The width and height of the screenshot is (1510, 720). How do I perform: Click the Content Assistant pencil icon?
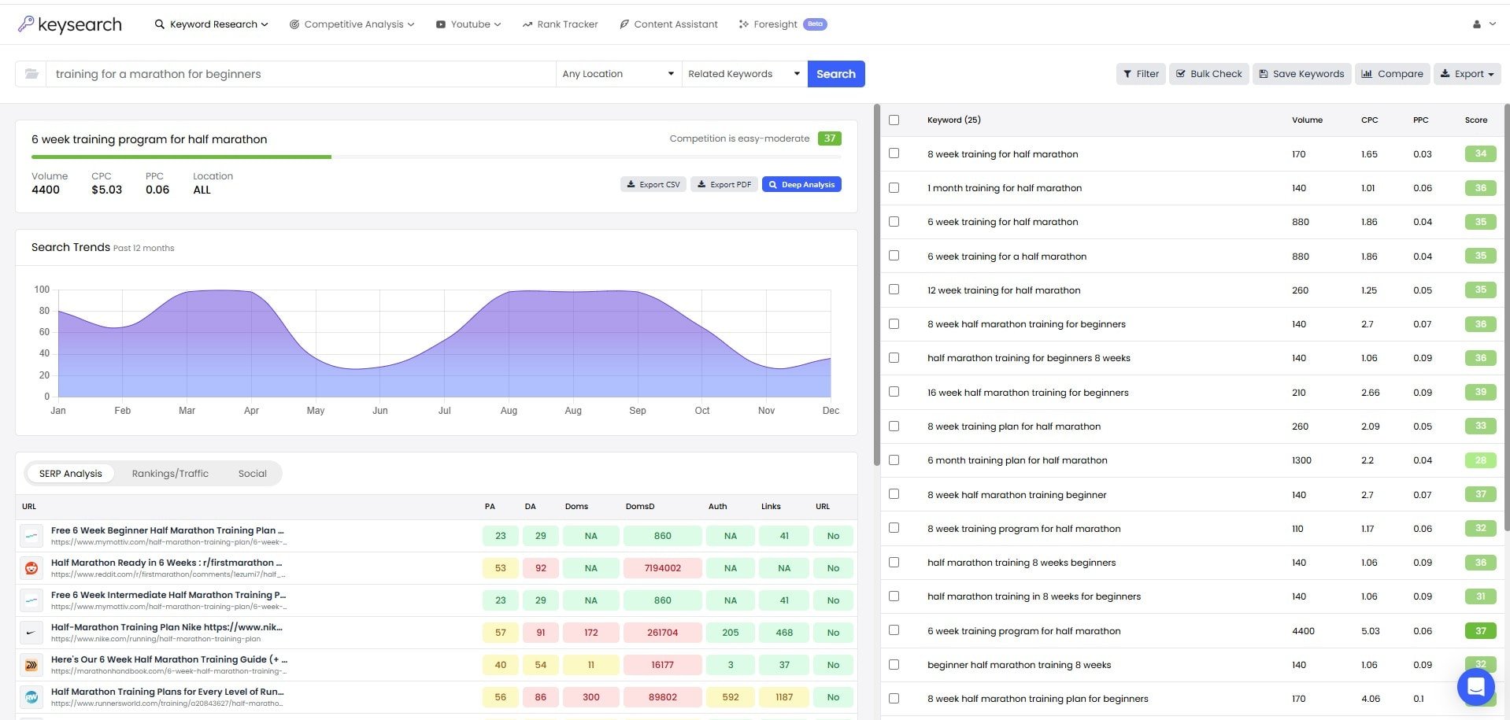tap(624, 24)
